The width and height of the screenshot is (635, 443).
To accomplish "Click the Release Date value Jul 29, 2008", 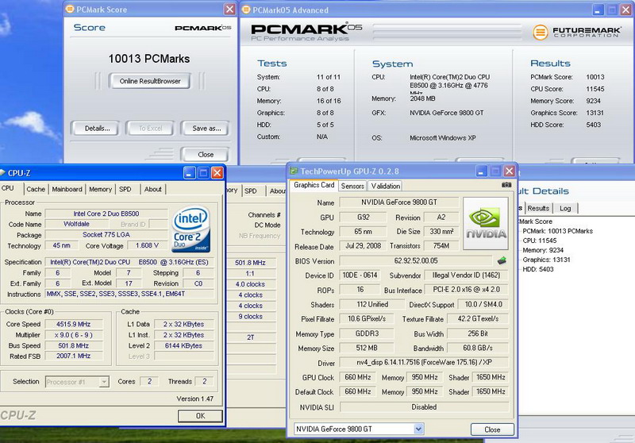I will point(364,246).
